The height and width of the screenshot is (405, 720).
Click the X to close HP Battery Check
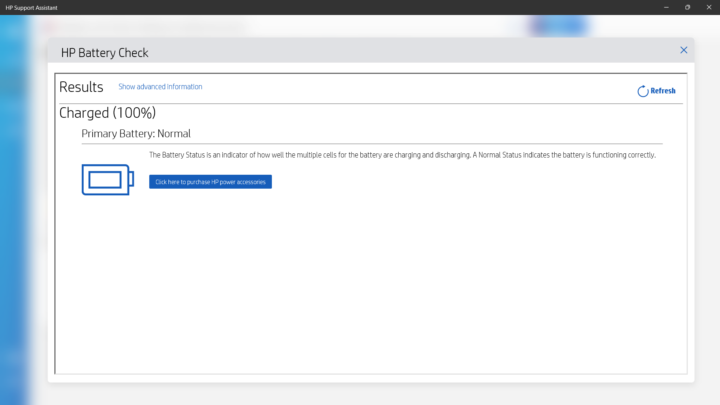683,50
